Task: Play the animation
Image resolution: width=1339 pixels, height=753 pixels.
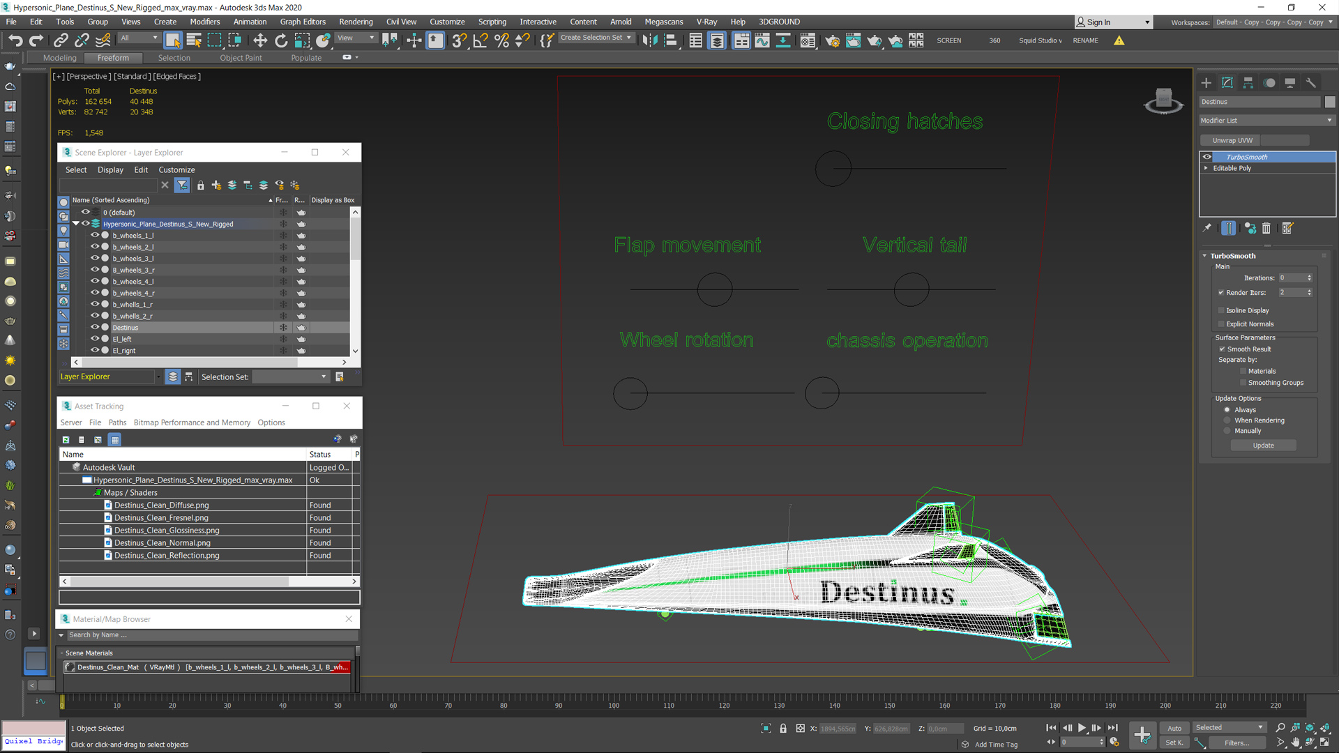Action: tap(1082, 728)
